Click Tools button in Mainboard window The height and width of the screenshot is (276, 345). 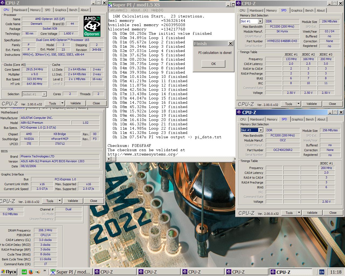[50, 201]
